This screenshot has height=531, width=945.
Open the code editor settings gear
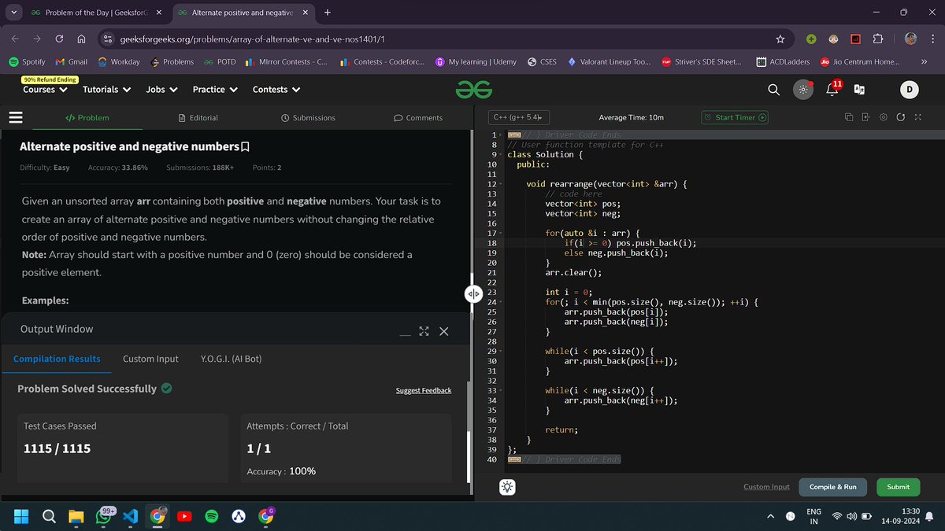[884, 117]
